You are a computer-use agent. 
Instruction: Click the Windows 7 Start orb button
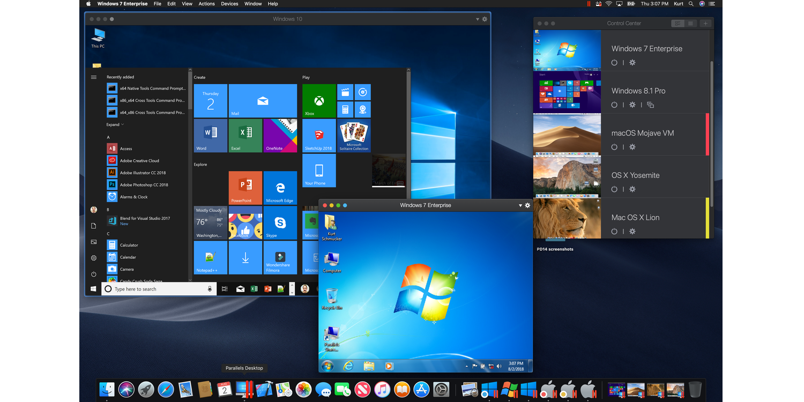[x=327, y=366]
